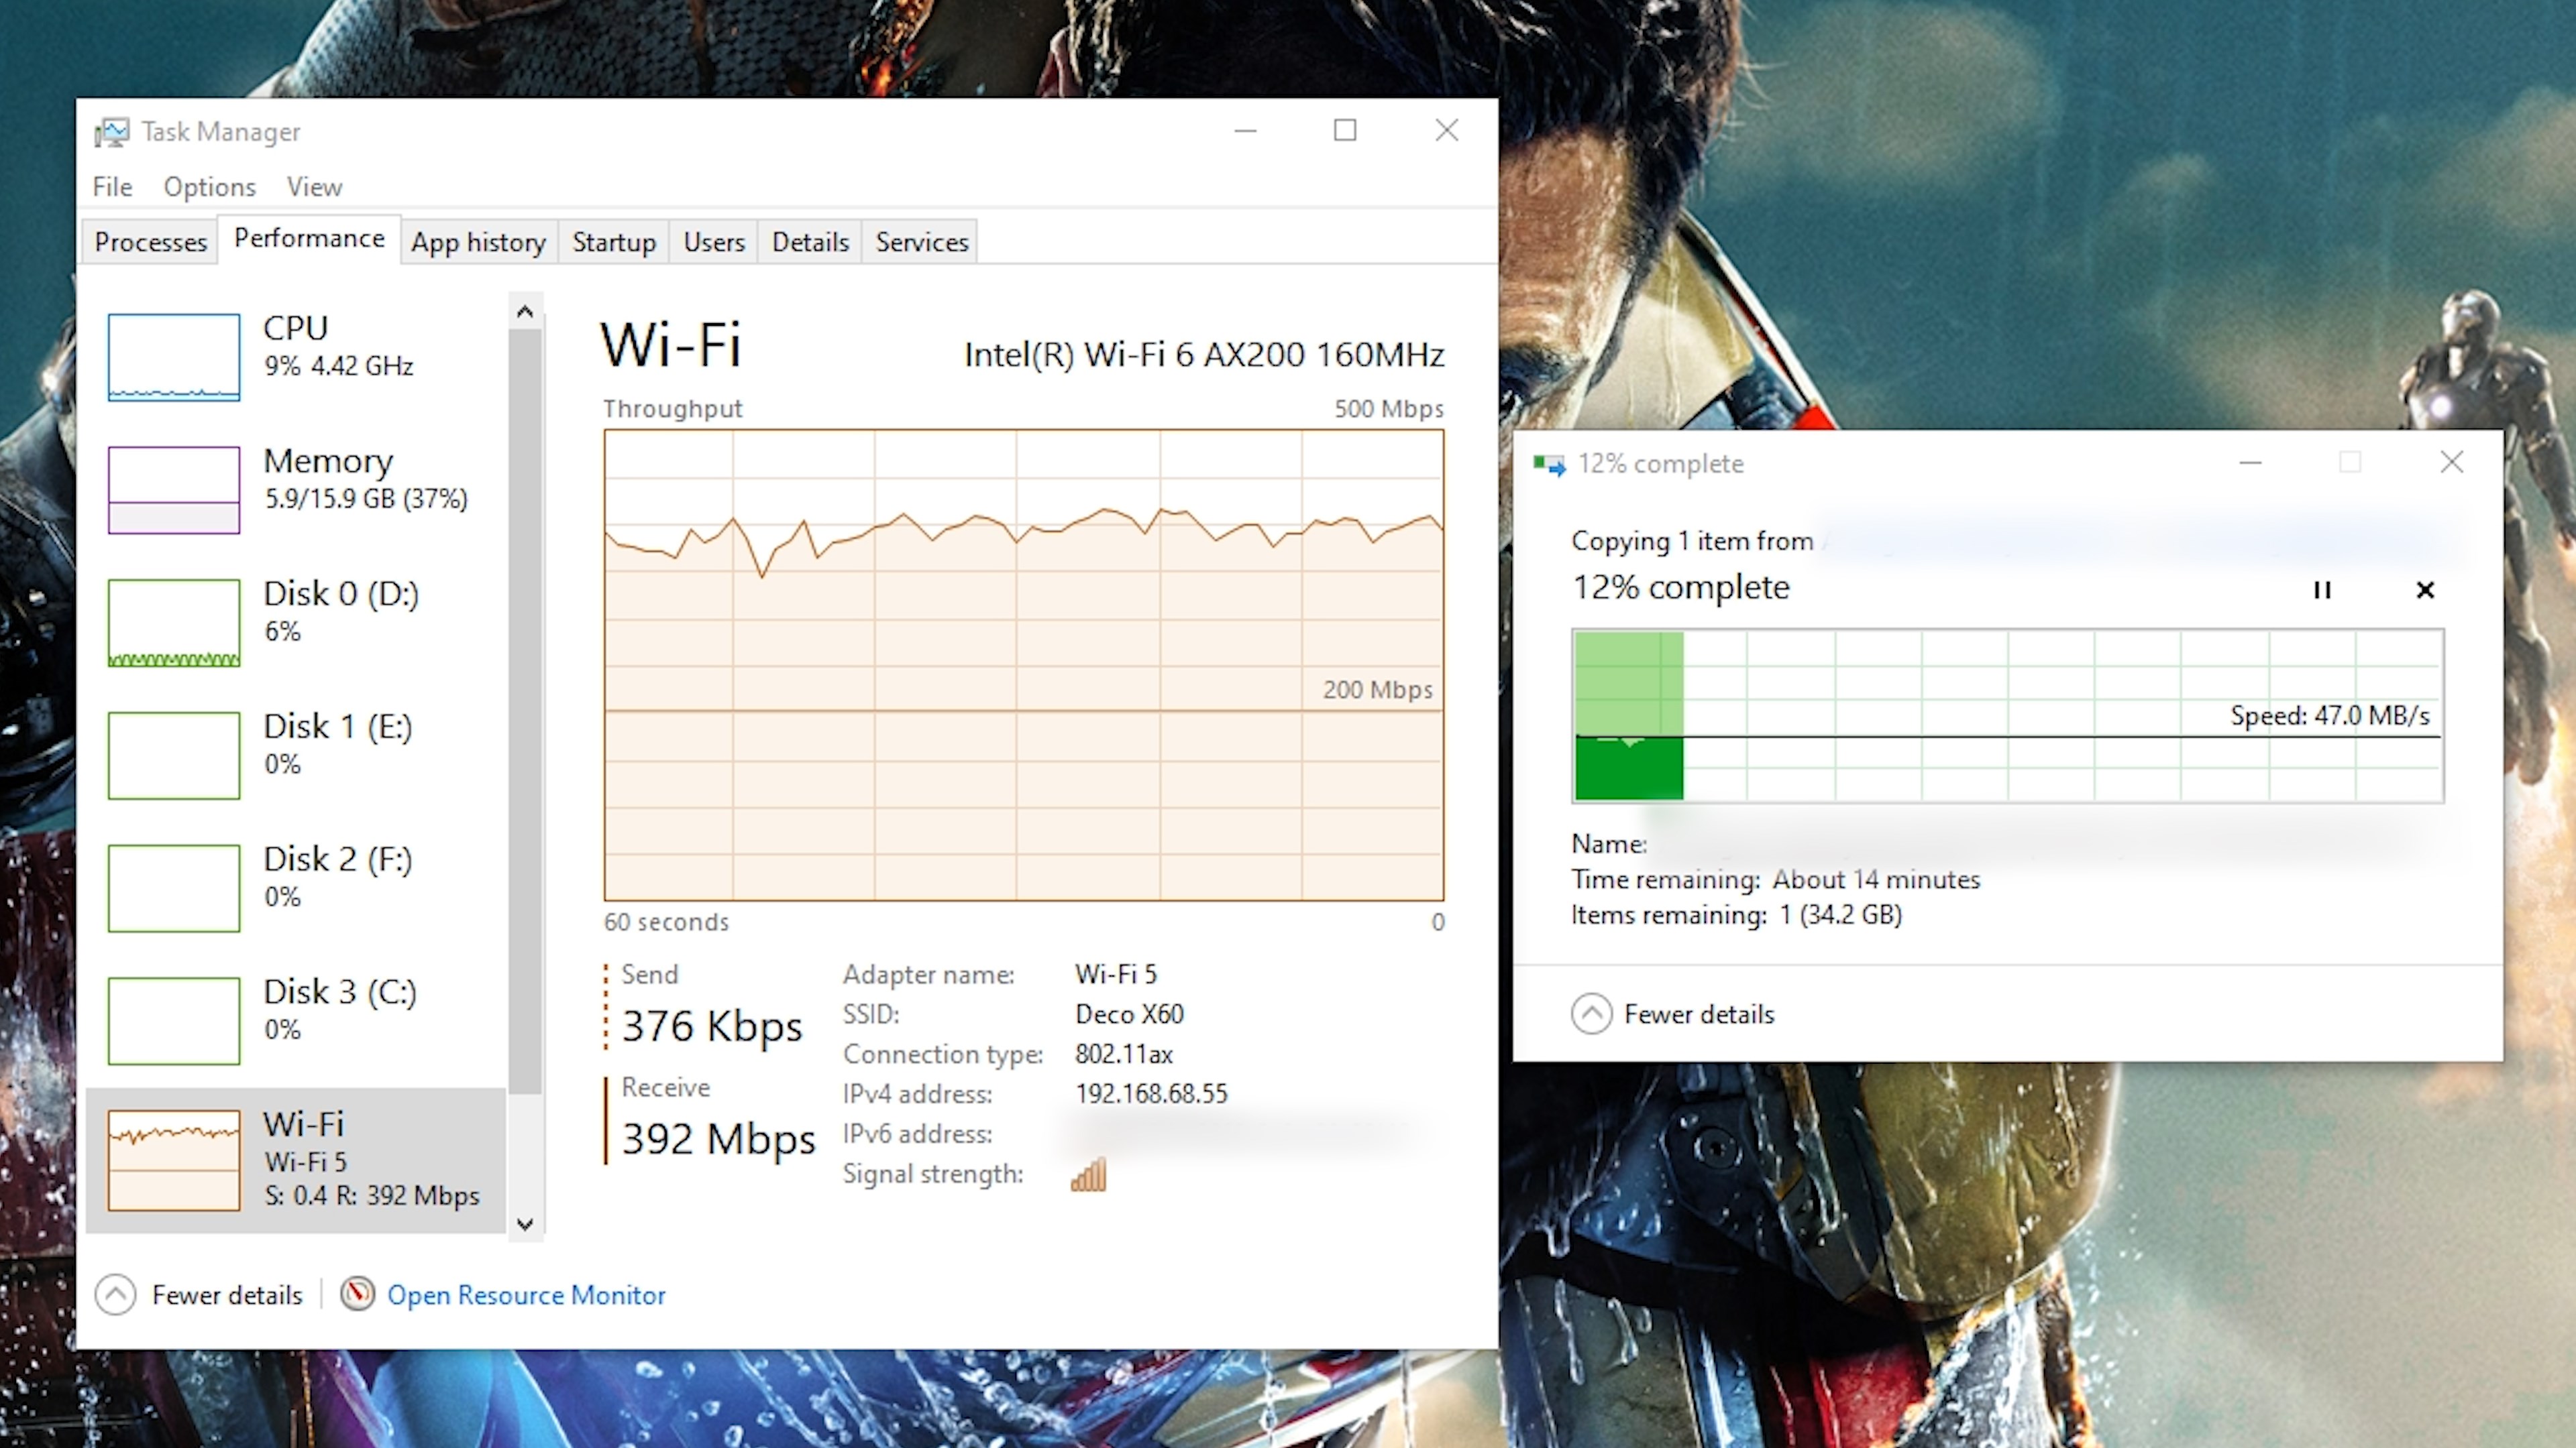2576x1448 pixels.
Task: Switch to the Processes tab
Action: (150, 242)
